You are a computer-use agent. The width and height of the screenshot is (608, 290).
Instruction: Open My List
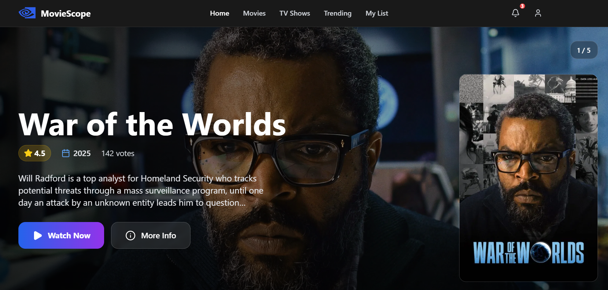pos(377,13)
